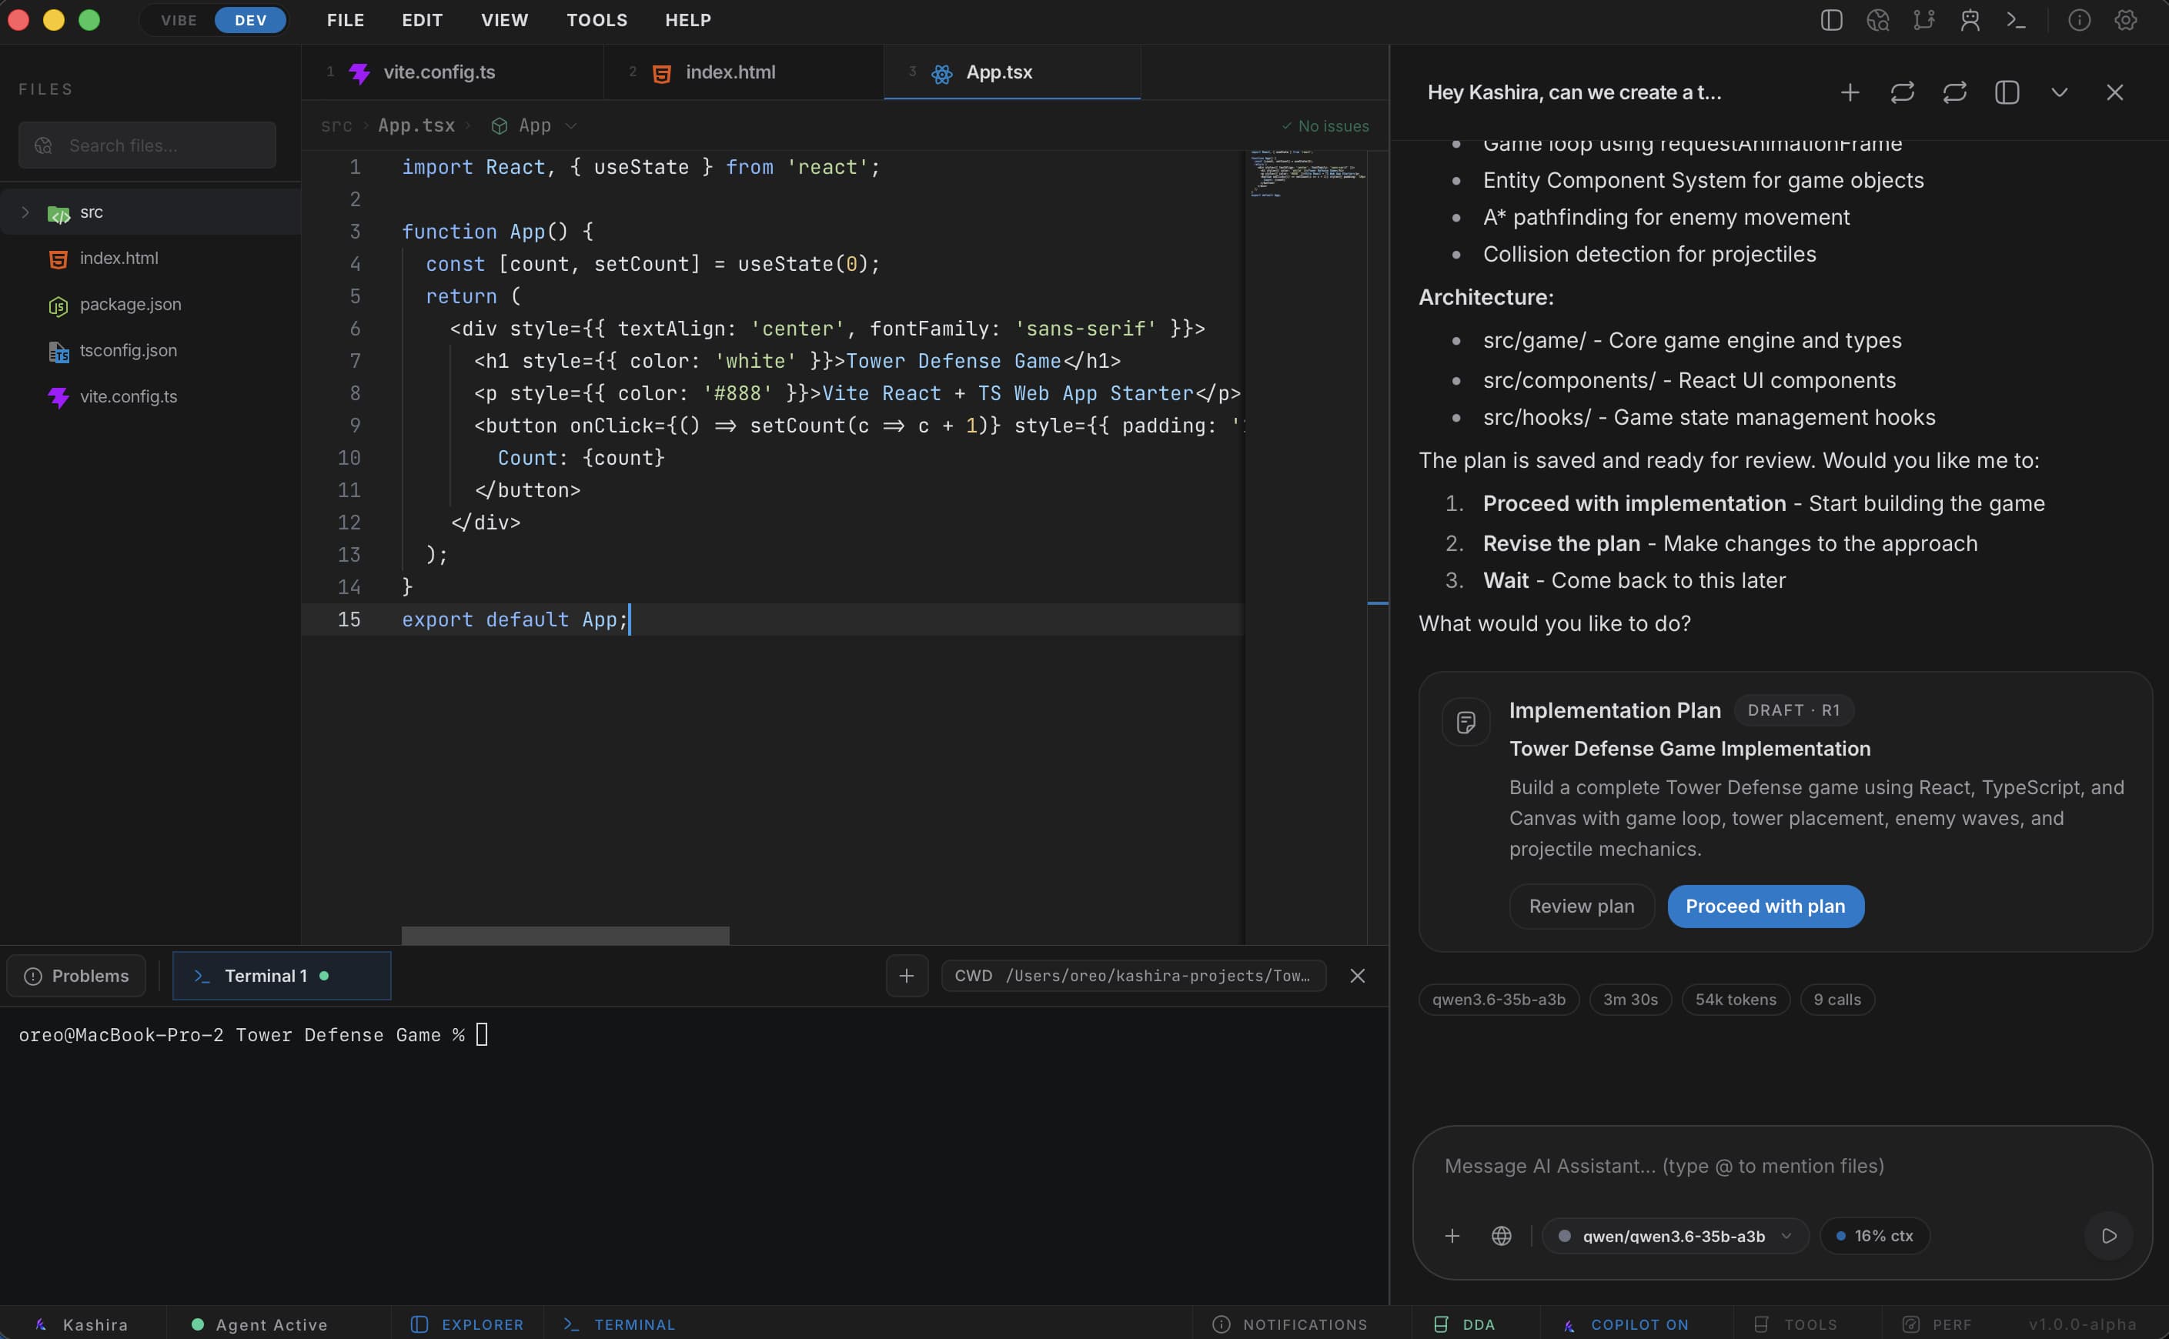Click the editor horizontal scrollbar
The width and height of the screenshot is (2169, 1339).
pyautogui.click(x=565, y=935)
